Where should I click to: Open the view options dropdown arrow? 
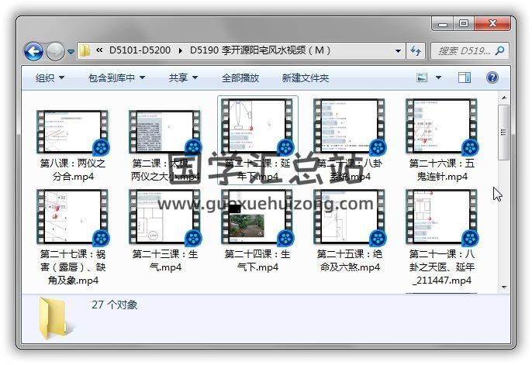[x=438, y=77]
